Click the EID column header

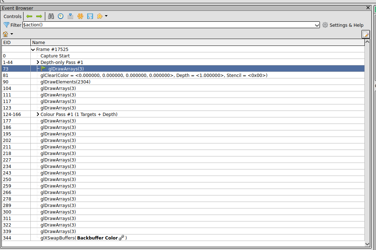tap(16, 43)
